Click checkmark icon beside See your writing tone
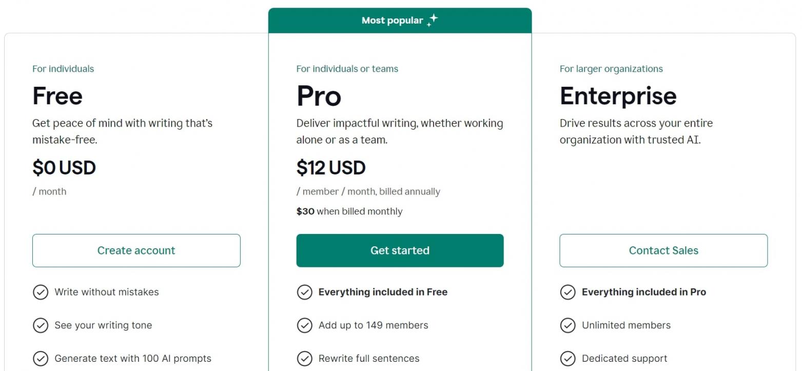 click(x=41, y=325)
